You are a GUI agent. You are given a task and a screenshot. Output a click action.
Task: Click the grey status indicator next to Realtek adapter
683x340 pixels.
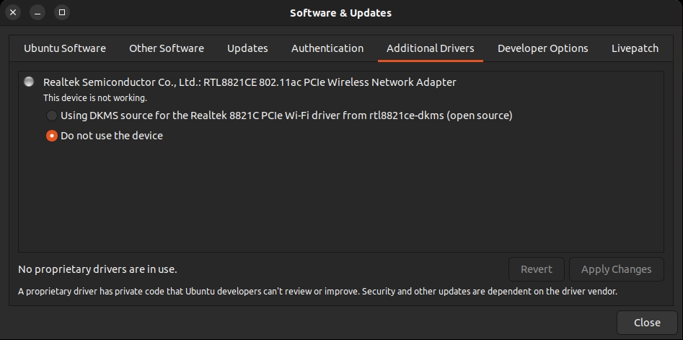[29, 82]
